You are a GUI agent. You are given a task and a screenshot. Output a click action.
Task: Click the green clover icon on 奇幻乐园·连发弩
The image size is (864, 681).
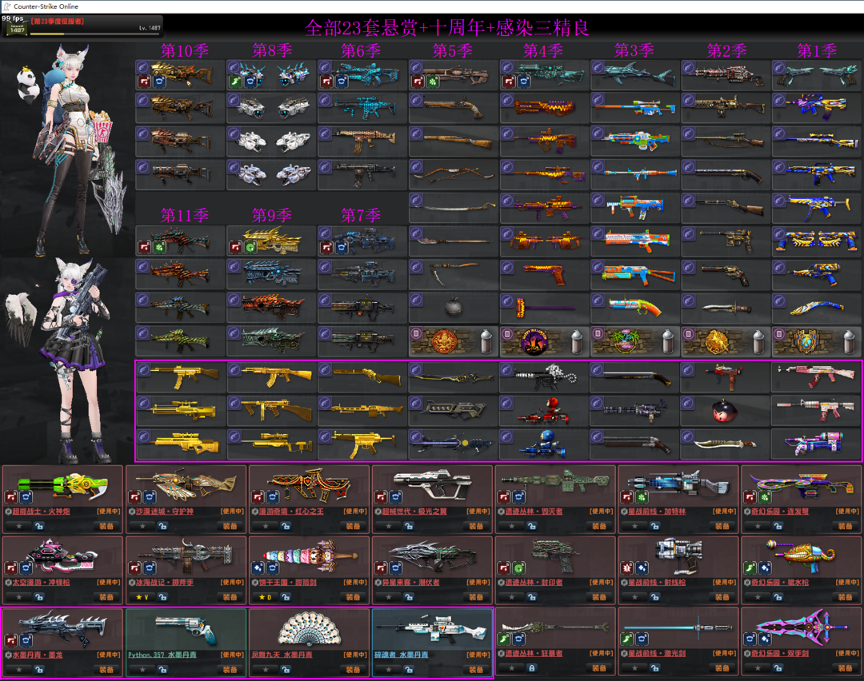coord(764,497)
